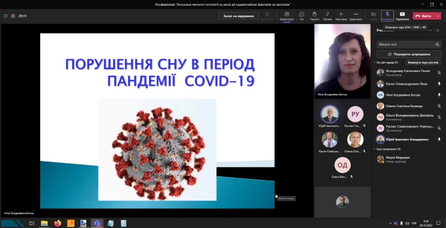Toggle the Мікрофон microphone button

pyautogui.click(x=387, y=16)
